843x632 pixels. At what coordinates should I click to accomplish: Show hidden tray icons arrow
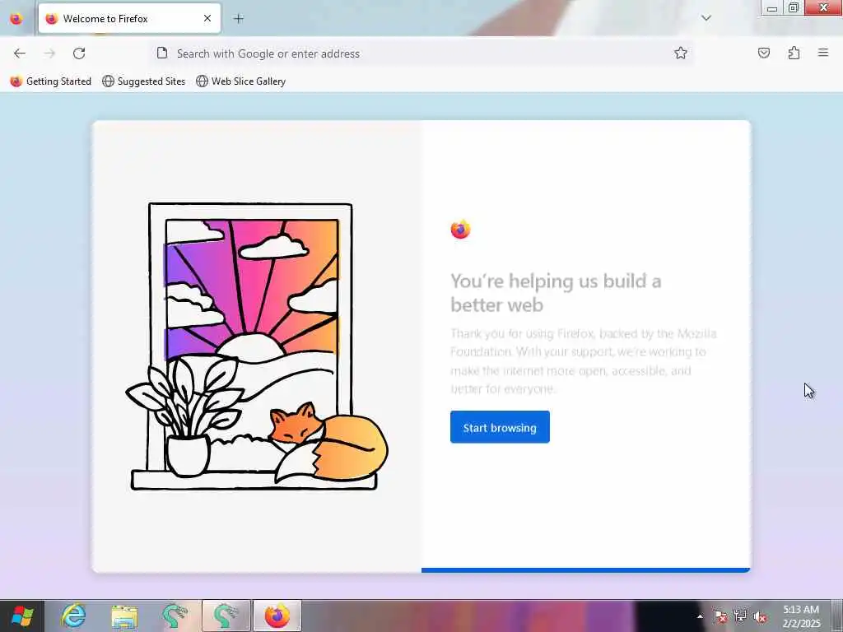pyautogui.click(x=700, y=616)
